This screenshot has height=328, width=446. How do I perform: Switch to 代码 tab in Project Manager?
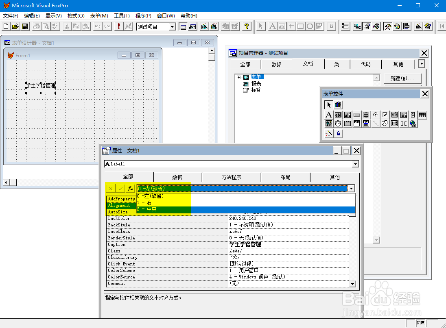click(366, 65)
